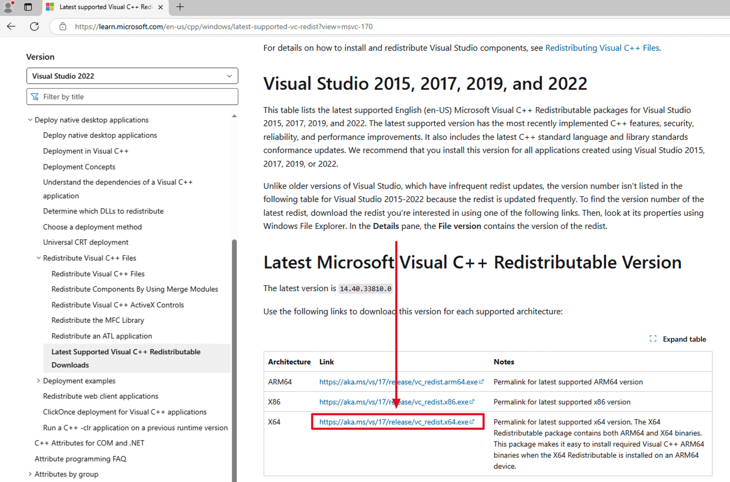This screenshot has width=730, height=482.
Task: Open Redistribute the MFC Library
Action: (x=98, y=320)
